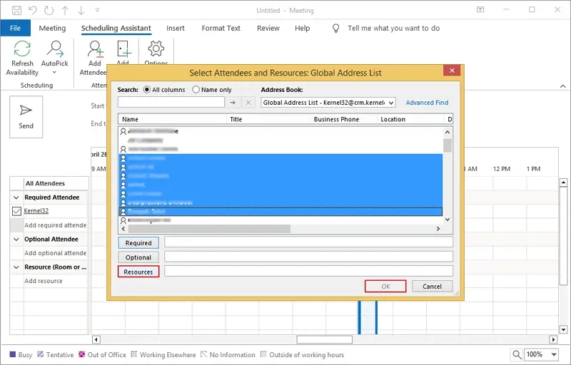Click the Optional attendees text field

pyautogui.click(x=308, y=257)
